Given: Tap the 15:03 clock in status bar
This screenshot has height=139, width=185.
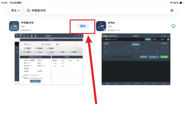Looking at the screenshot, I should [x=4, y=3].
